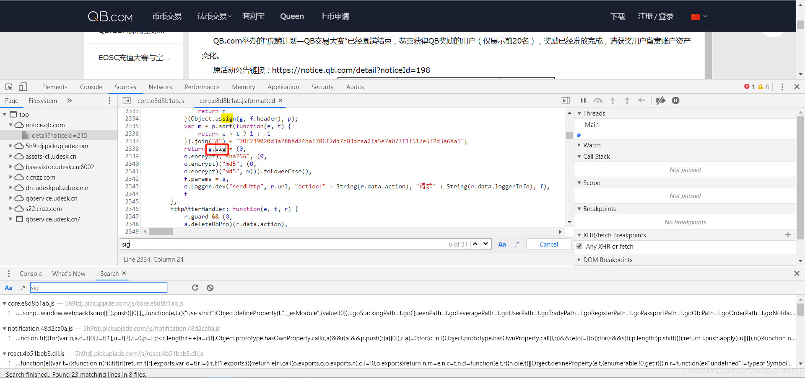Add XHR/fetch breakpoint plus icon
The height and width of the screenshot is (378, 805).
click(788, 235)
